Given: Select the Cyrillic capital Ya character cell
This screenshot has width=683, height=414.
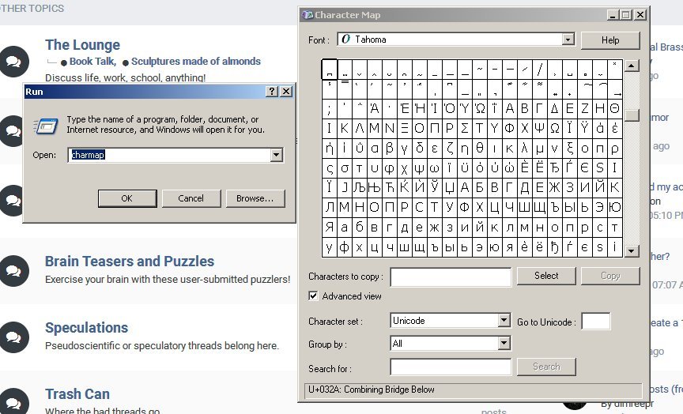Looking at the screenshot, I should click(330, 228).
